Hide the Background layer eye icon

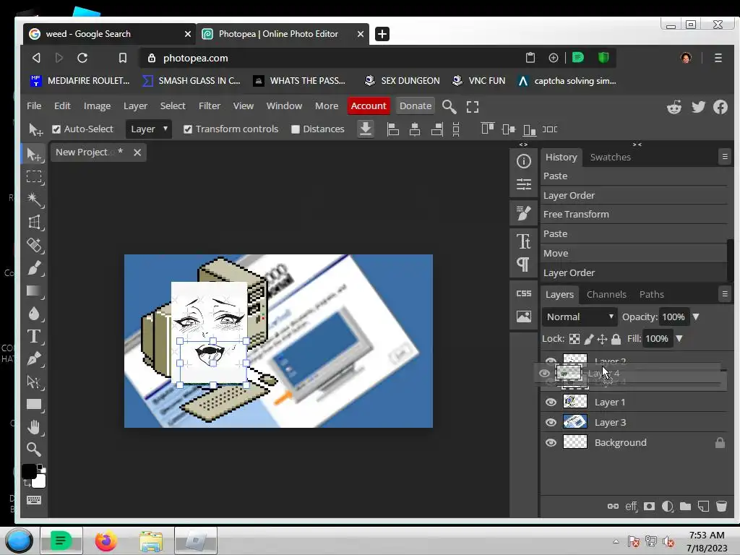(x=551, y=443)
